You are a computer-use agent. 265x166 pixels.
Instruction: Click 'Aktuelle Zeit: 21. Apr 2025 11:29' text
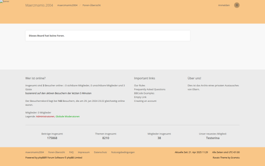[191, 152]
